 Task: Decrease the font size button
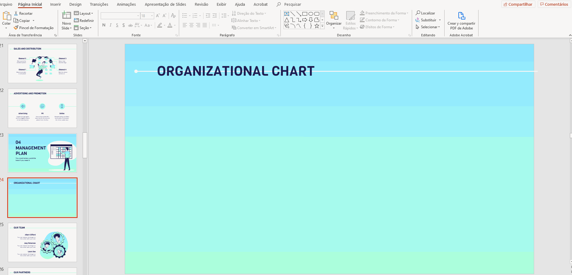(x=164, y=16)
